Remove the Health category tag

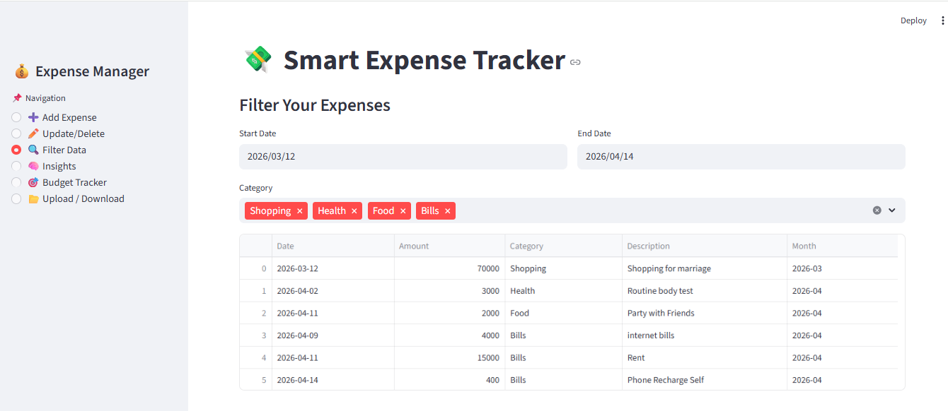point(354,211)
